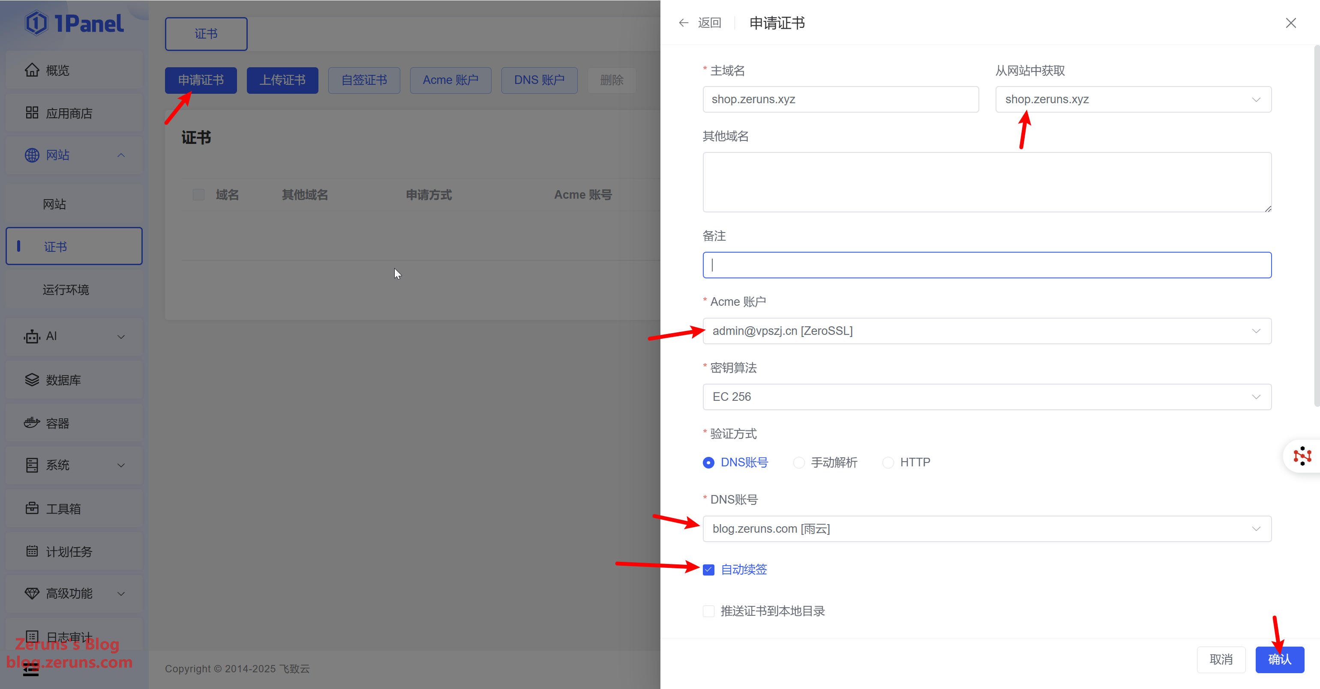Click the 返回 back arrow

click(x=684, y=23)
